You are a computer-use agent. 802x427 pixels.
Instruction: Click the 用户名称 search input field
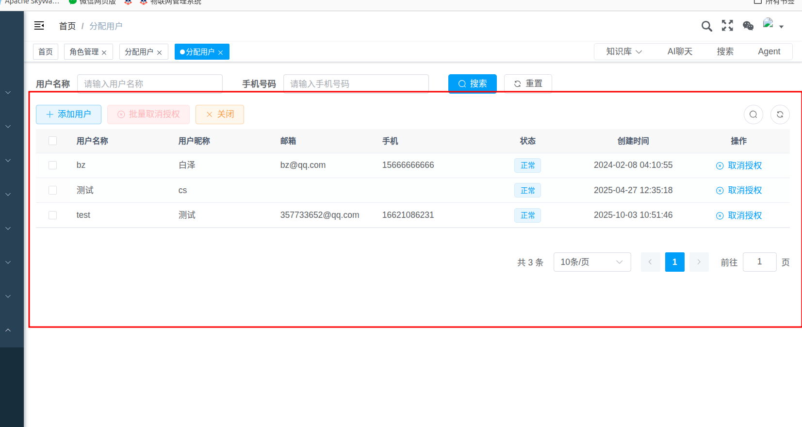pyautogui.click(x=149, y=83)
